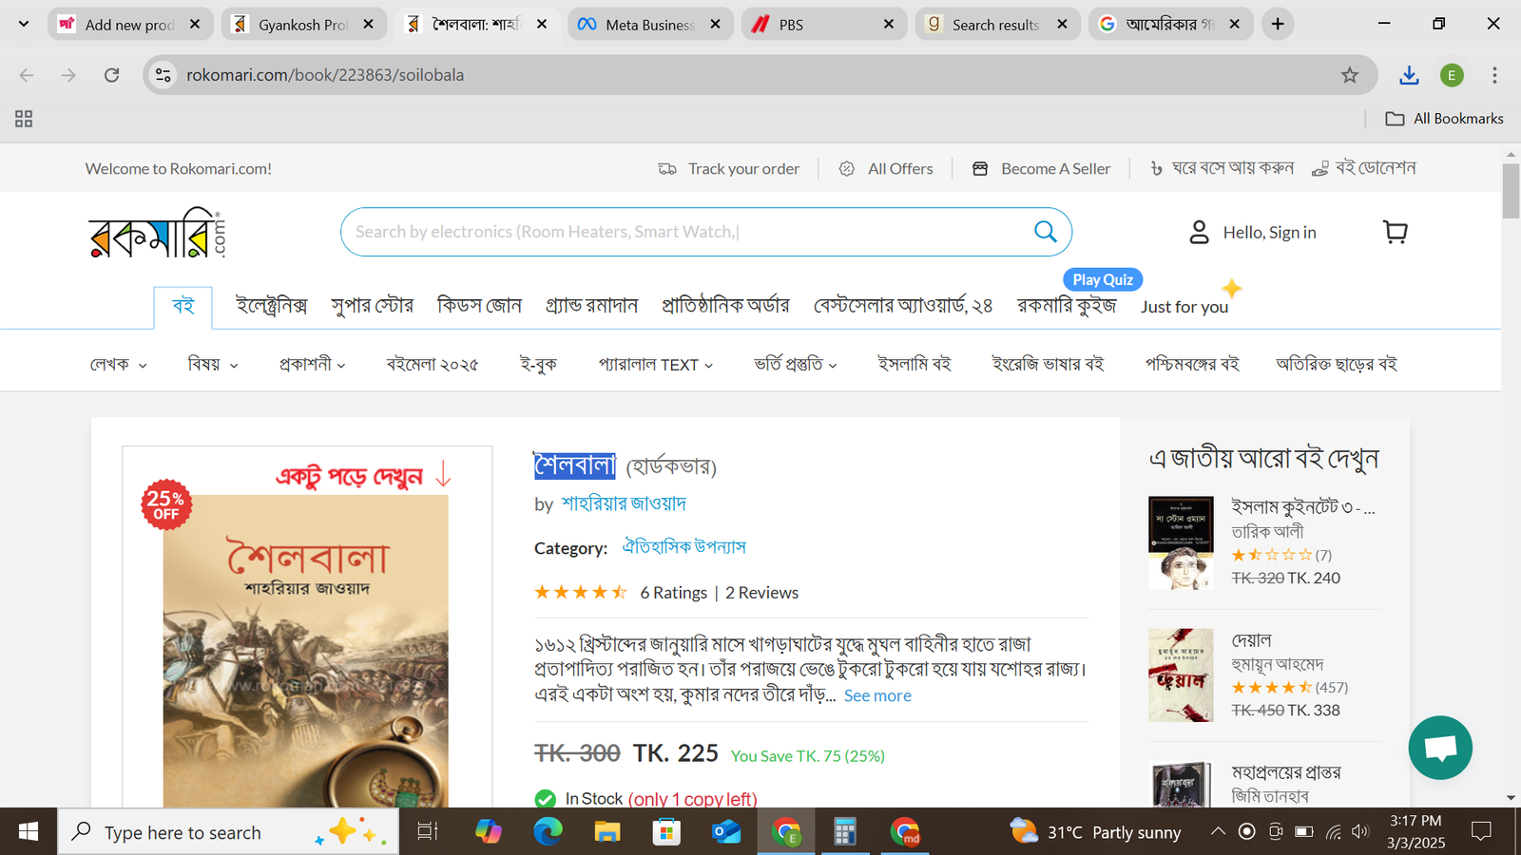Click See more in the book description
Screen dimensions: 1521x855
(877, 695)
